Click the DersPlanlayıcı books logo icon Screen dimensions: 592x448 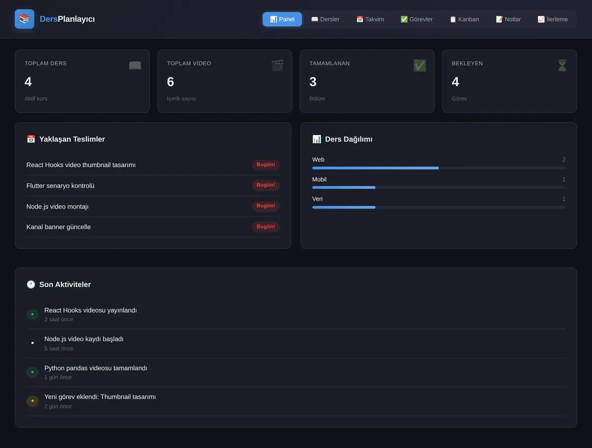point(25,19)
